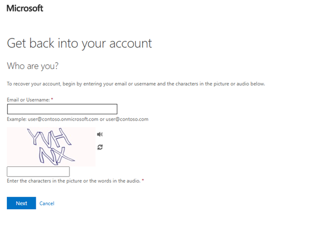Click the 'Who are you?' subheading
This screenshot has width=315, height=236.
click(x=33, y=66)
